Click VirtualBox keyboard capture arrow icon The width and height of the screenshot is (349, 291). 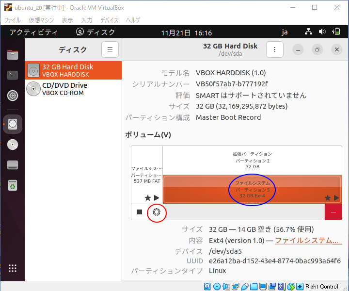[300, 286]
